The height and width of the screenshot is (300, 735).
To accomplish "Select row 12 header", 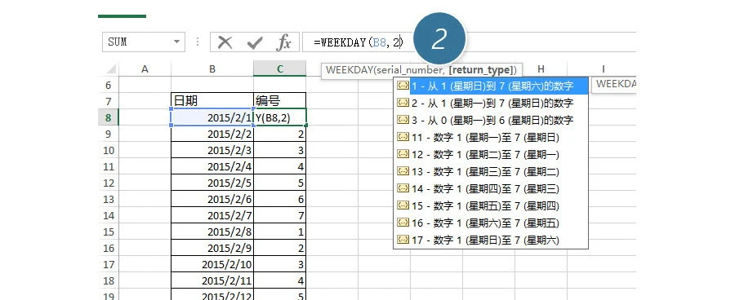I will click(x=109, y=183).
